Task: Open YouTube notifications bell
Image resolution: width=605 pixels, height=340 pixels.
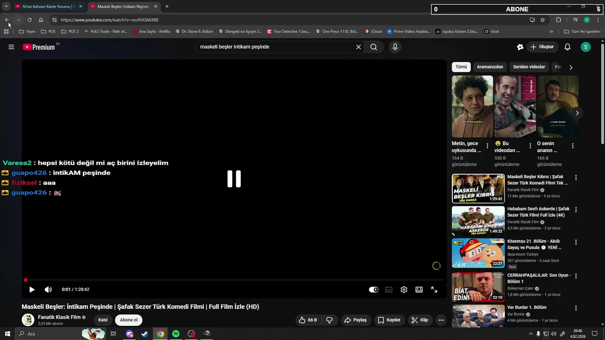Action: [x=568, y=47]
